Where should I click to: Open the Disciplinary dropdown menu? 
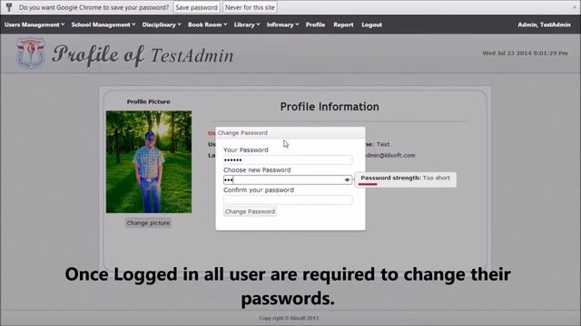pos(162,24)
